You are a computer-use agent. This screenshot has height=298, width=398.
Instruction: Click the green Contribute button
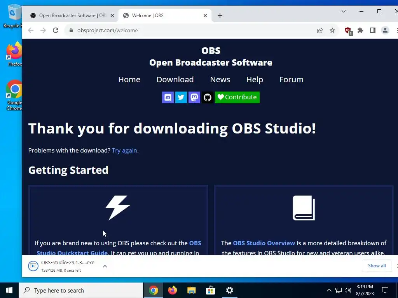(x=237, y=97)
